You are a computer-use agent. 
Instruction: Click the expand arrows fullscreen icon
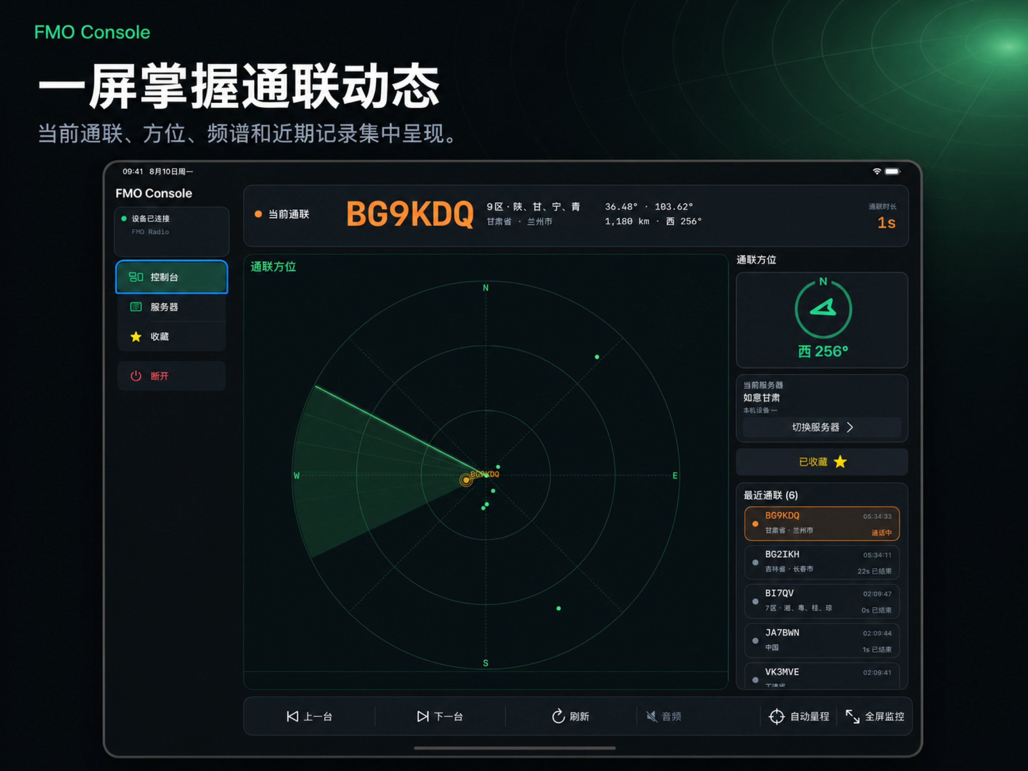tap(852, 716)
